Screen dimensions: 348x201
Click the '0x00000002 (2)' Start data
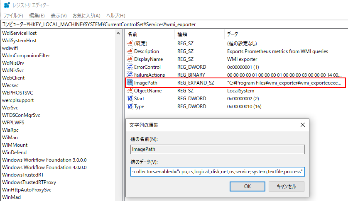243,98
